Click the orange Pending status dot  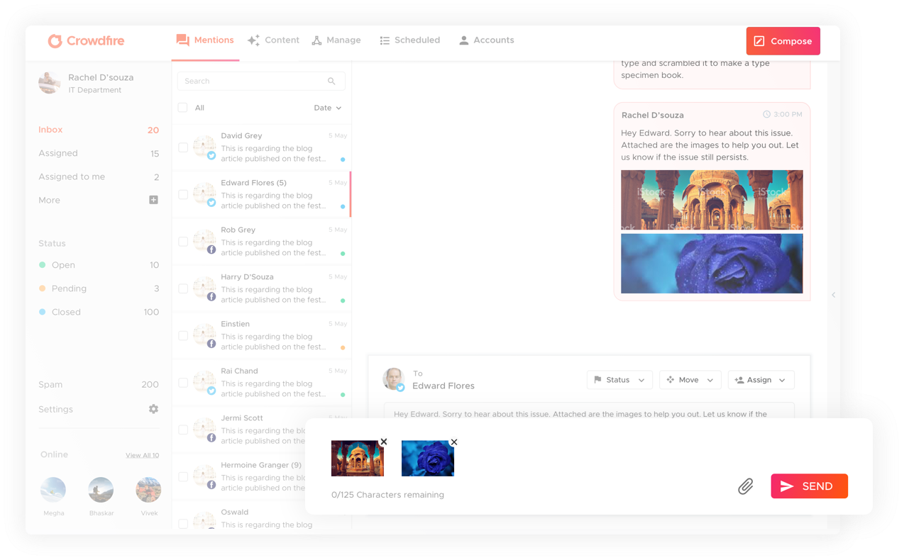click(43, 289)
